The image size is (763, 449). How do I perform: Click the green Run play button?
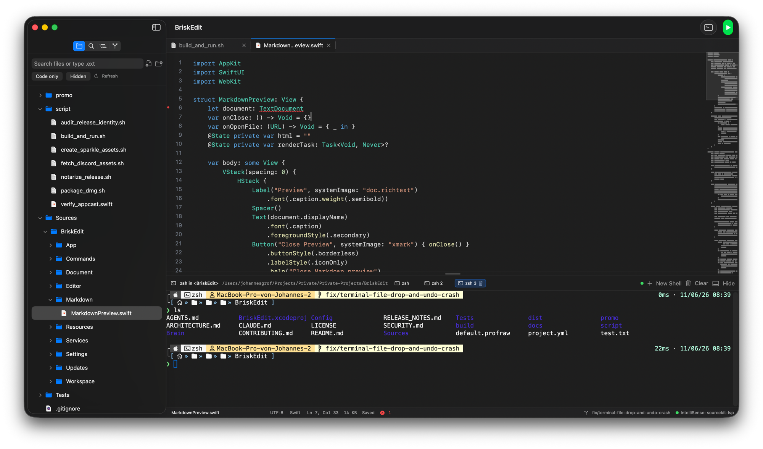tap(728, 27)
